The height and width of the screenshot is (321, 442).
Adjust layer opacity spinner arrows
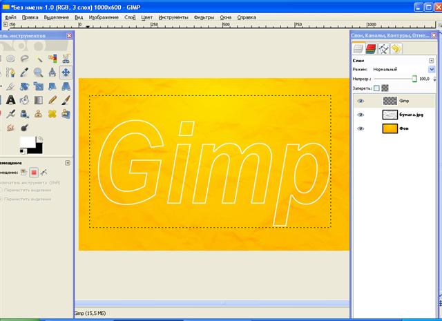point(434,79)
